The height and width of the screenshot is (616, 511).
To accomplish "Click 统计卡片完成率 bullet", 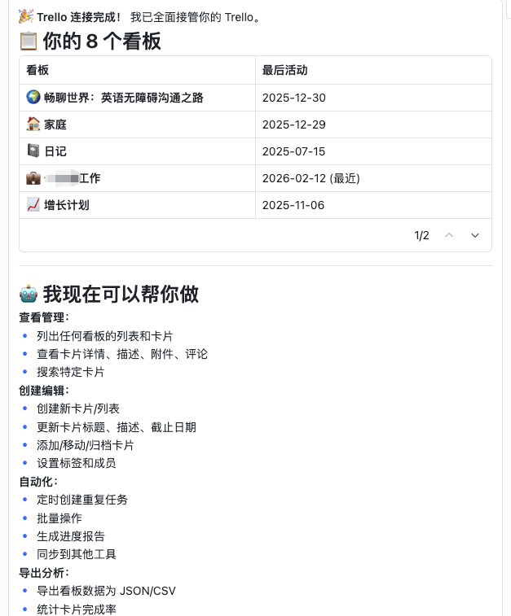I will [77, 609].
